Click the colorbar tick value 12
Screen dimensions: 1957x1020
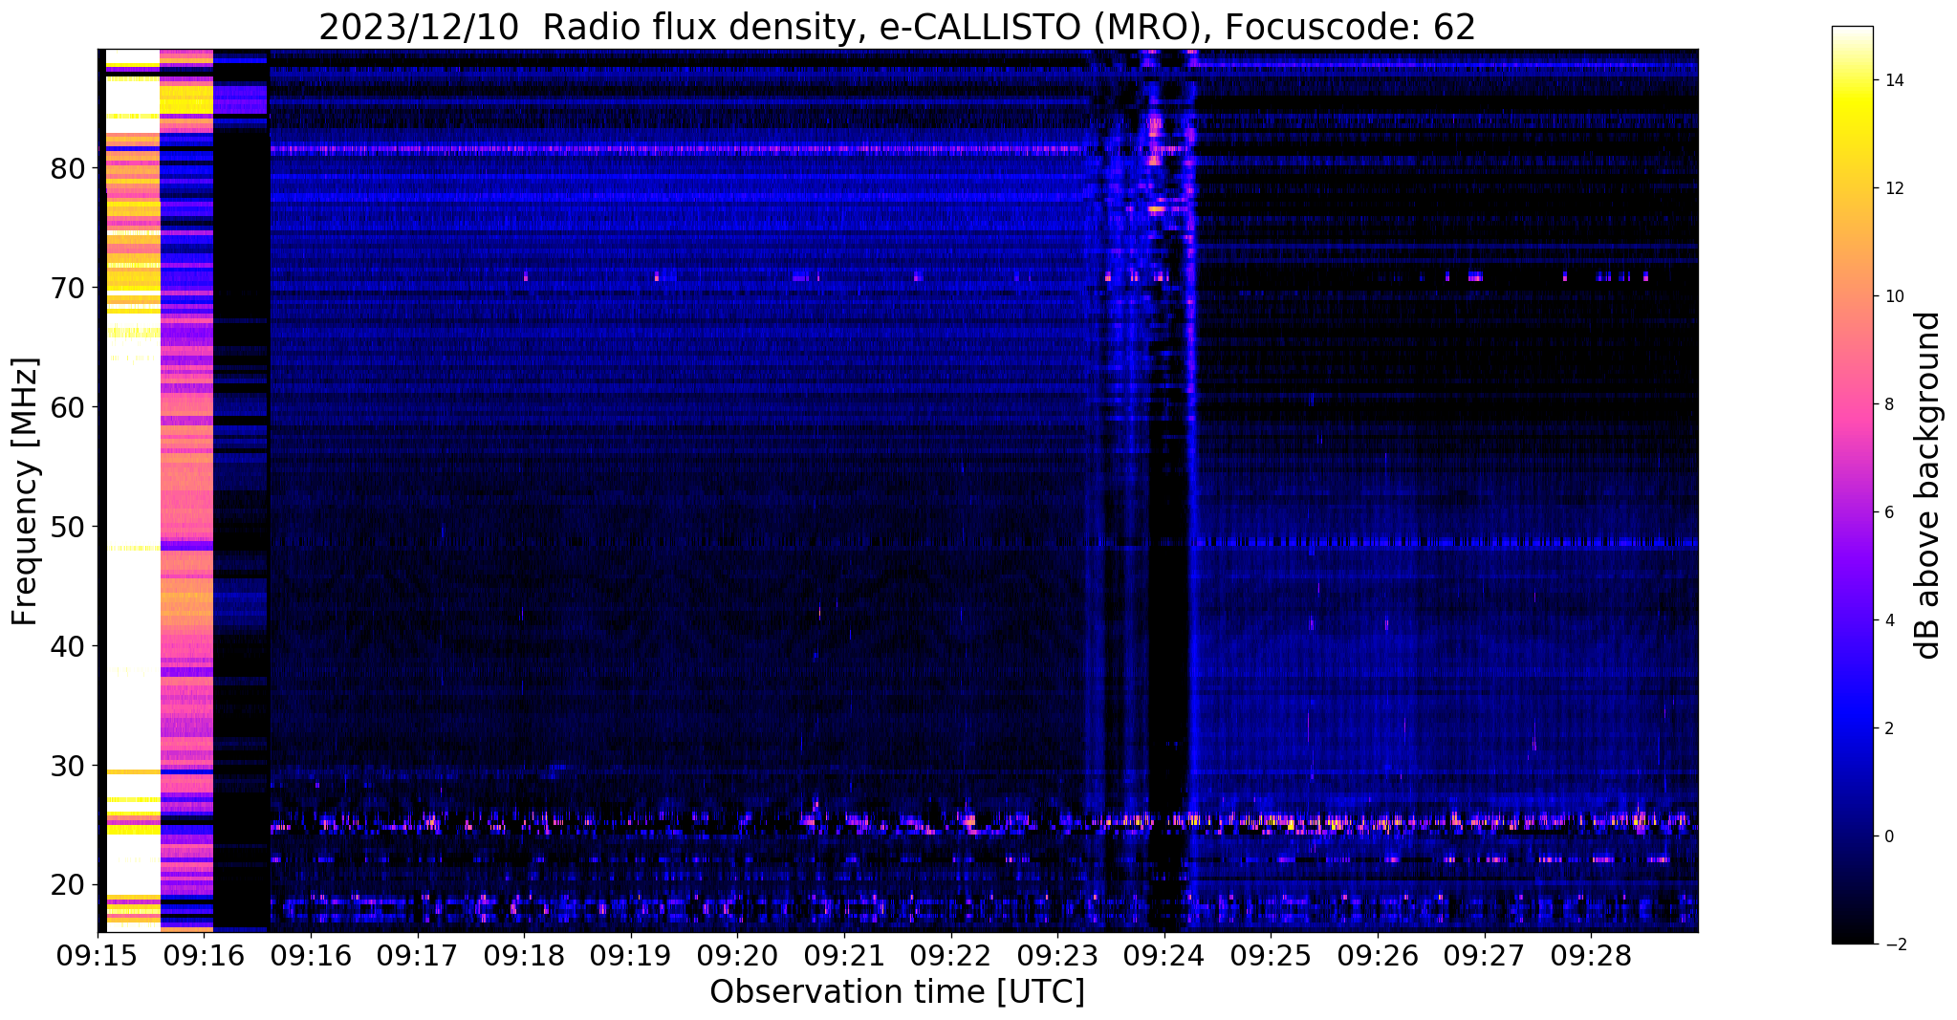tap(1893, 188)
